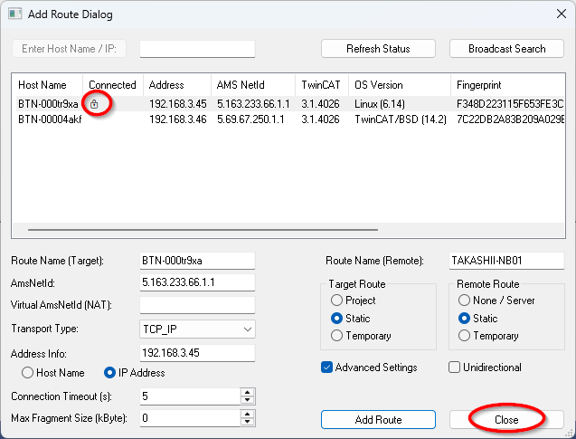Decrease the Max Fragment Size value
Image resolution: width=576 pixels, height=439 pixels.
pyautogui.click(x=247, y=423)
